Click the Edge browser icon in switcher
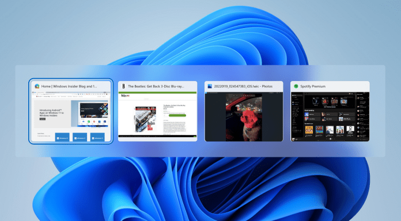This screenshot has width=401, height=221. click(x=37, y=87)
